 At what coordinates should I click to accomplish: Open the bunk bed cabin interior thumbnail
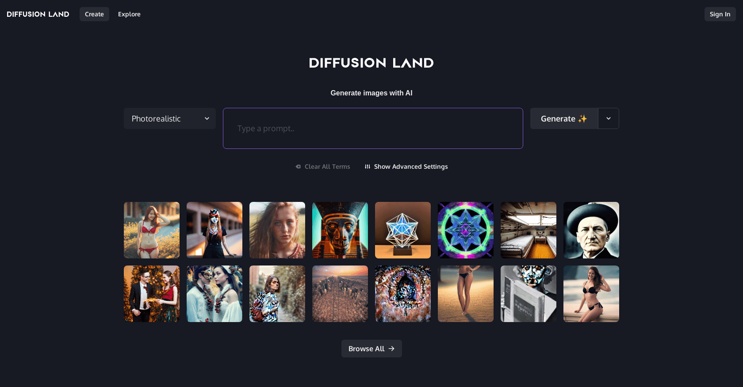pos(529,230)
